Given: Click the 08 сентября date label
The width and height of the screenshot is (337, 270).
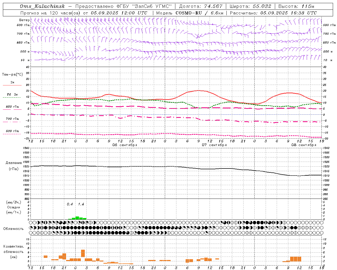Looking at the screenshot, I should pos(304,145).
